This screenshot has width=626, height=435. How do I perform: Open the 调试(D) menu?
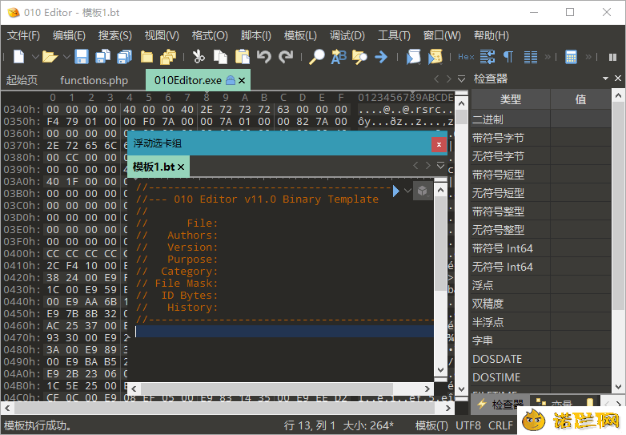347,35
